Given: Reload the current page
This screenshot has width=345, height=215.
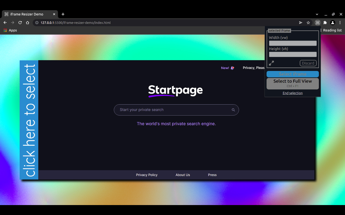Looking at the screenshot, I should point(20,23).
